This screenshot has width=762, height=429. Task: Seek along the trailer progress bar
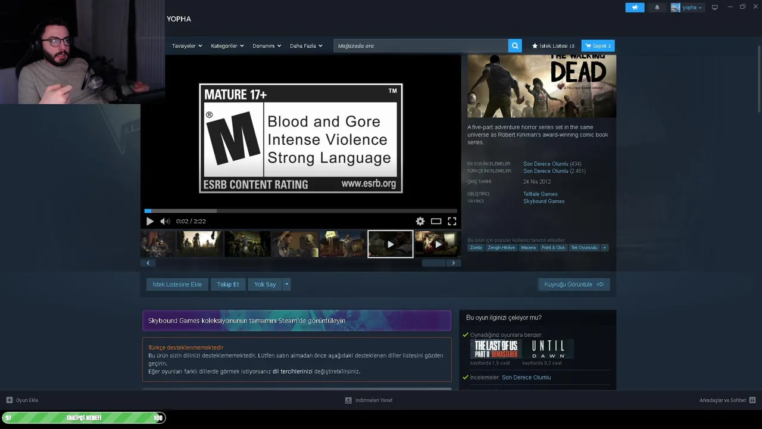pos(301,211)
